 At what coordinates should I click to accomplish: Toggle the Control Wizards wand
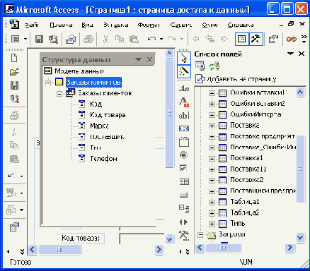point(184,71)
